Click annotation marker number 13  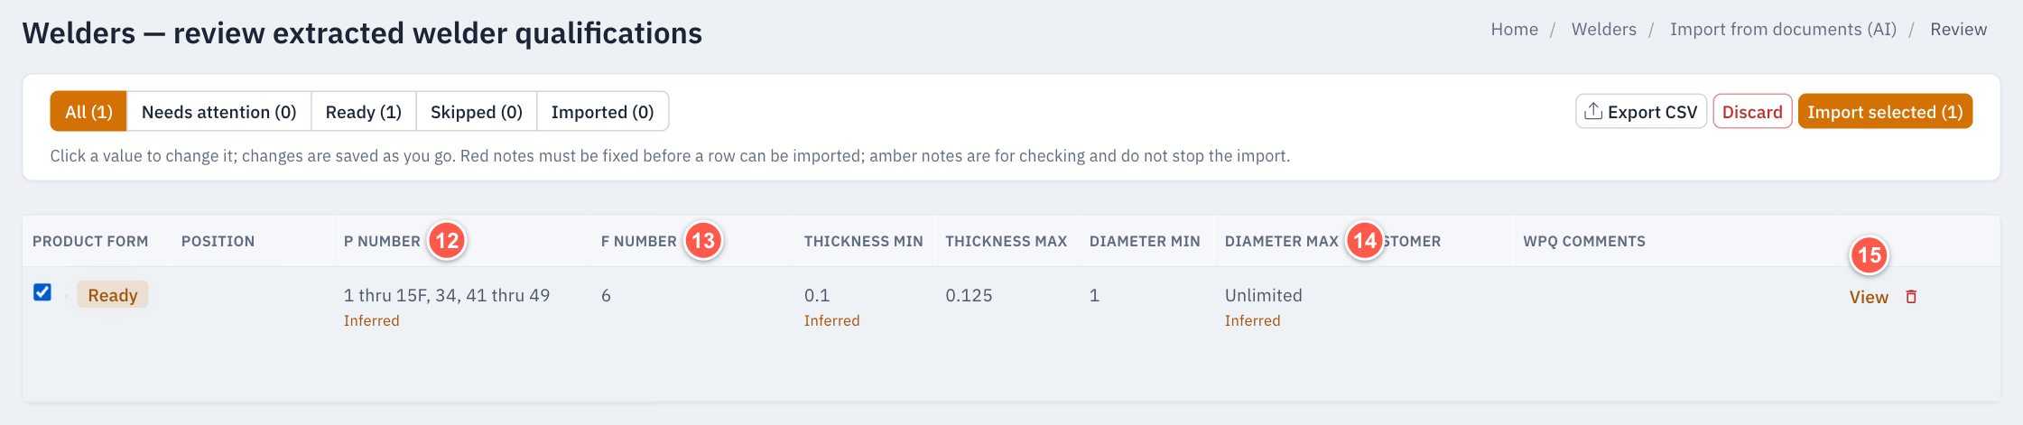[x=702, y=241]
